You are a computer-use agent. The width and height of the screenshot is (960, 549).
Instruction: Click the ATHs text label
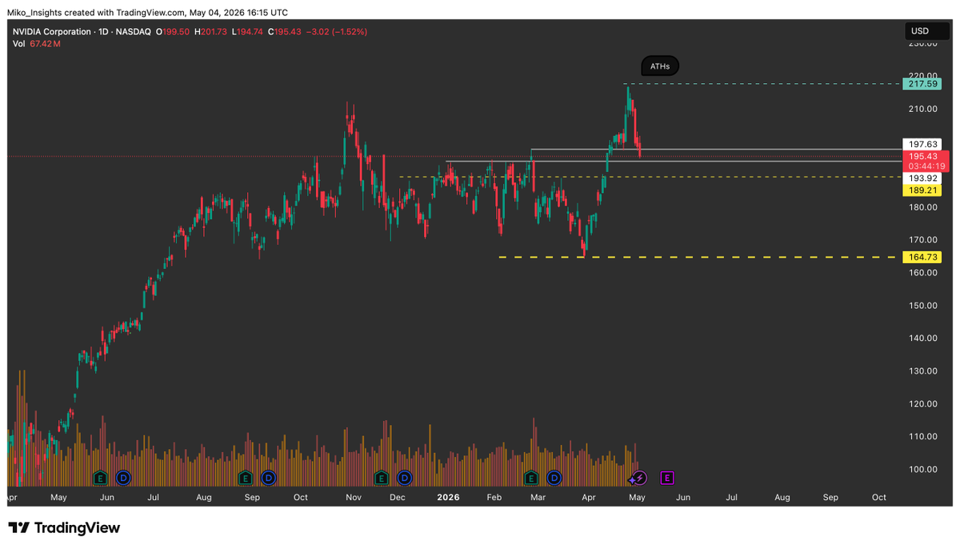tap(660, 66)
